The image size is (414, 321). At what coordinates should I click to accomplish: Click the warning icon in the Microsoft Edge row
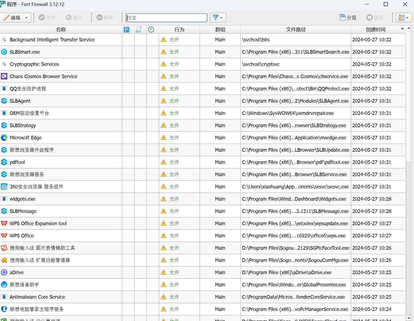164,138
